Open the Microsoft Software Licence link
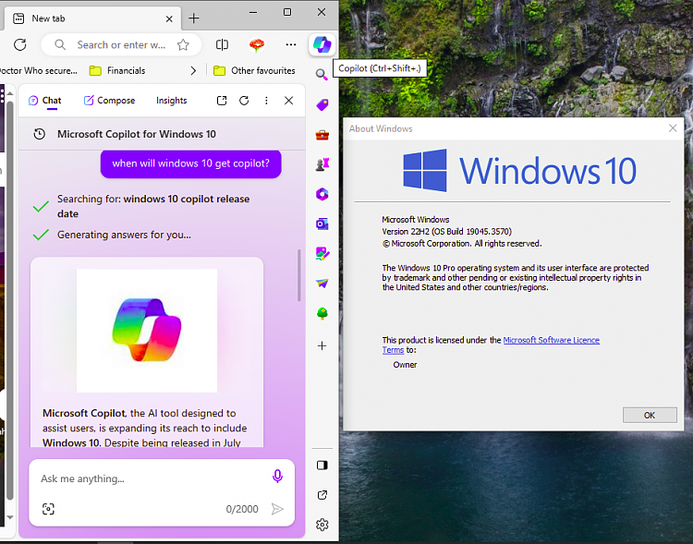Viewport: 693px width, 544px height. (551, 340)
